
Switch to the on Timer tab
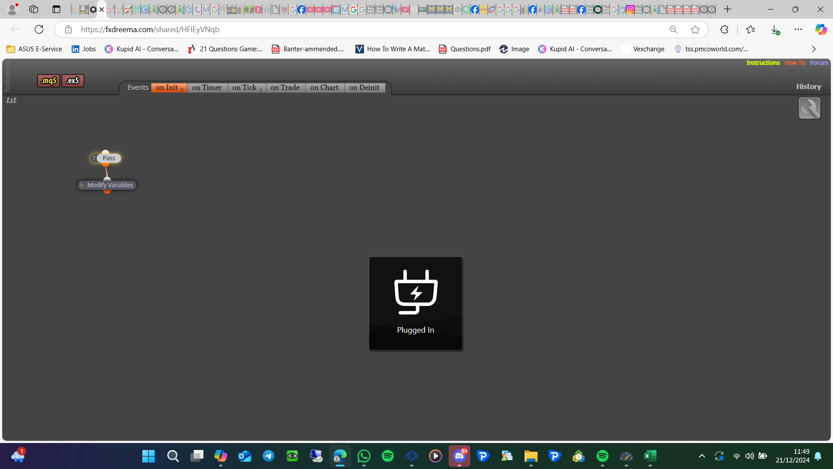pos(207,88)
